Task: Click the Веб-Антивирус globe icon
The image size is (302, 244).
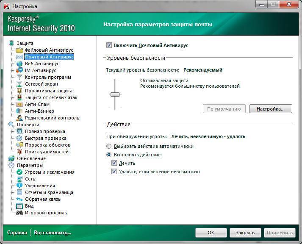Action: tap(19, 64)
